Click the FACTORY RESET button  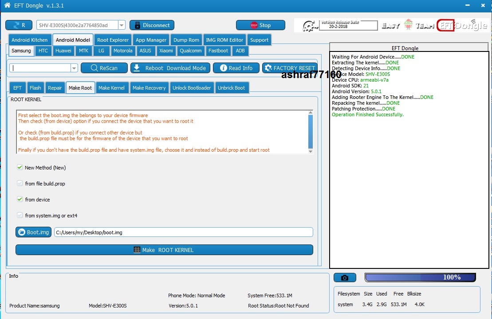[x=290, y=68]
